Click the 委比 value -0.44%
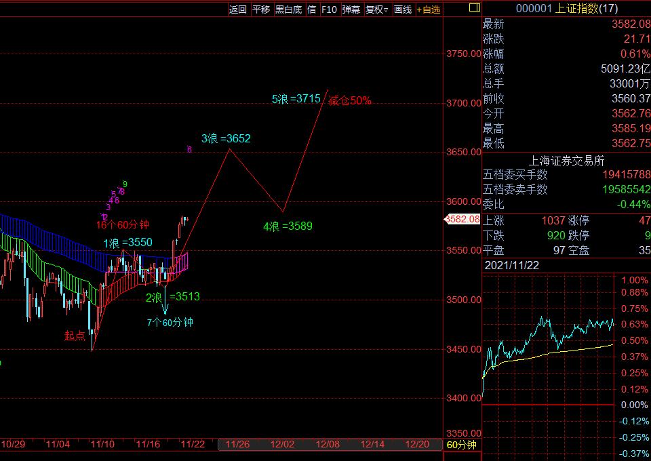The width and height of the screenshot is (651, 461). (633, 204)
